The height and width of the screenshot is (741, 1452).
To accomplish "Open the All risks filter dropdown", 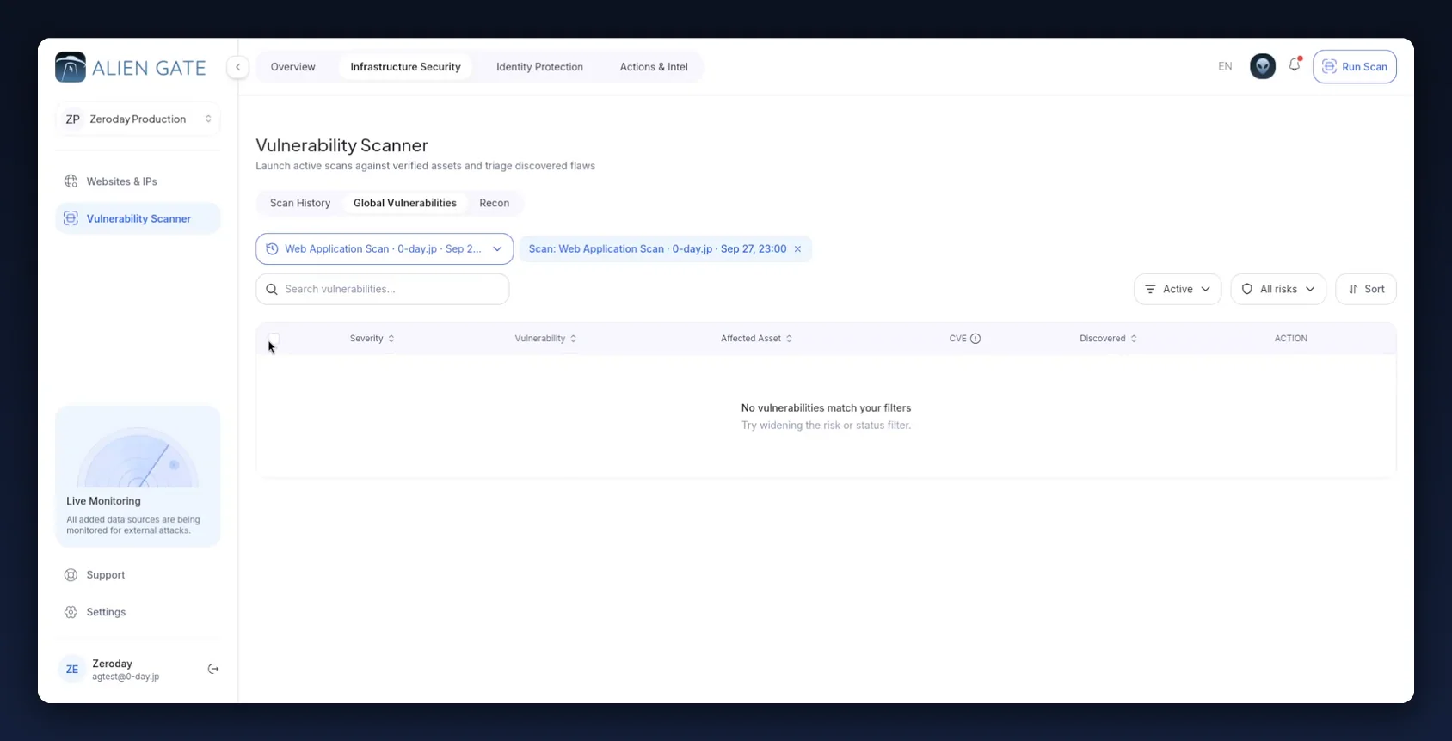I will [x=1277, y=289].
